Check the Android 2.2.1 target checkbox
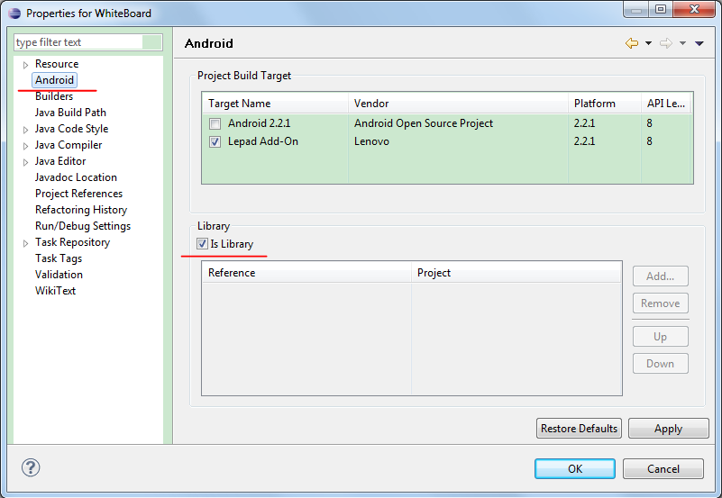The image size is (722, 498). (x=215, y=123)
